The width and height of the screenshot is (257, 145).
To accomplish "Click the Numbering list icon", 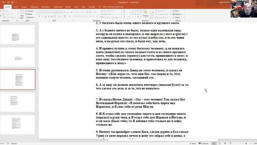I will (x=82, y=12).
